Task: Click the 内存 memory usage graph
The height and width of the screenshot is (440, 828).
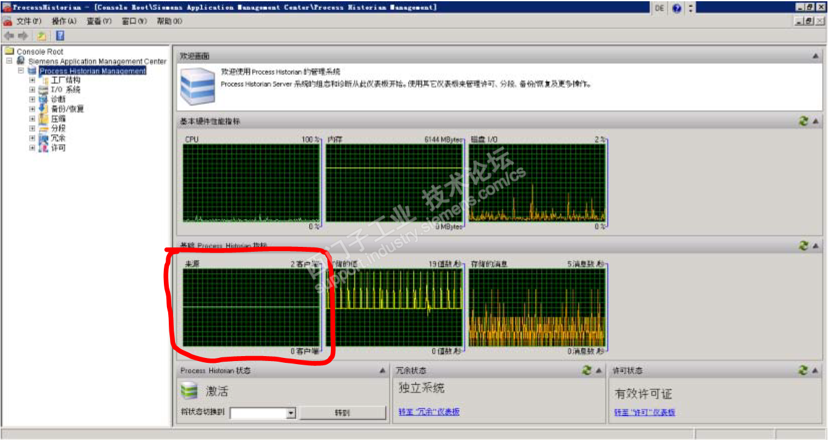Action: point(394,183)
